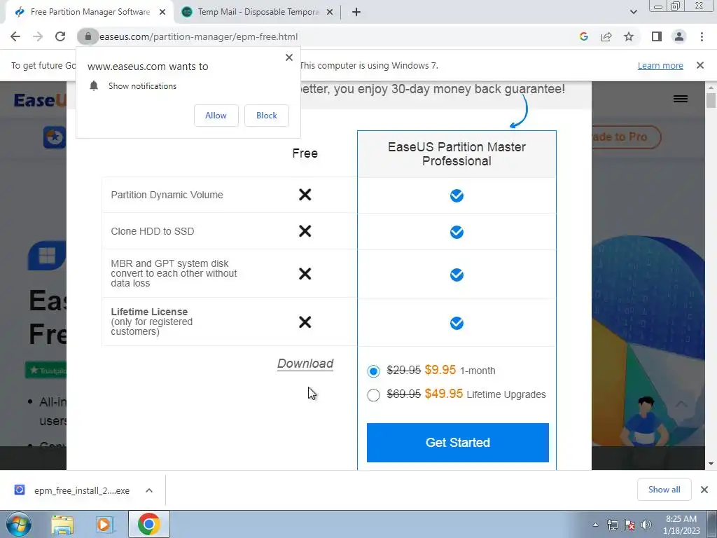
Task: Select the $49.95 Lifetime Upgrades plan
Action: click(373, 395)
